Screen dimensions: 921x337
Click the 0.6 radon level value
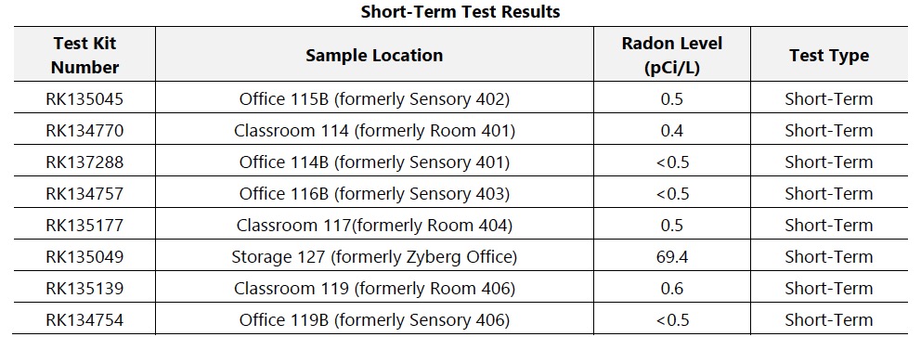(672, 289)
